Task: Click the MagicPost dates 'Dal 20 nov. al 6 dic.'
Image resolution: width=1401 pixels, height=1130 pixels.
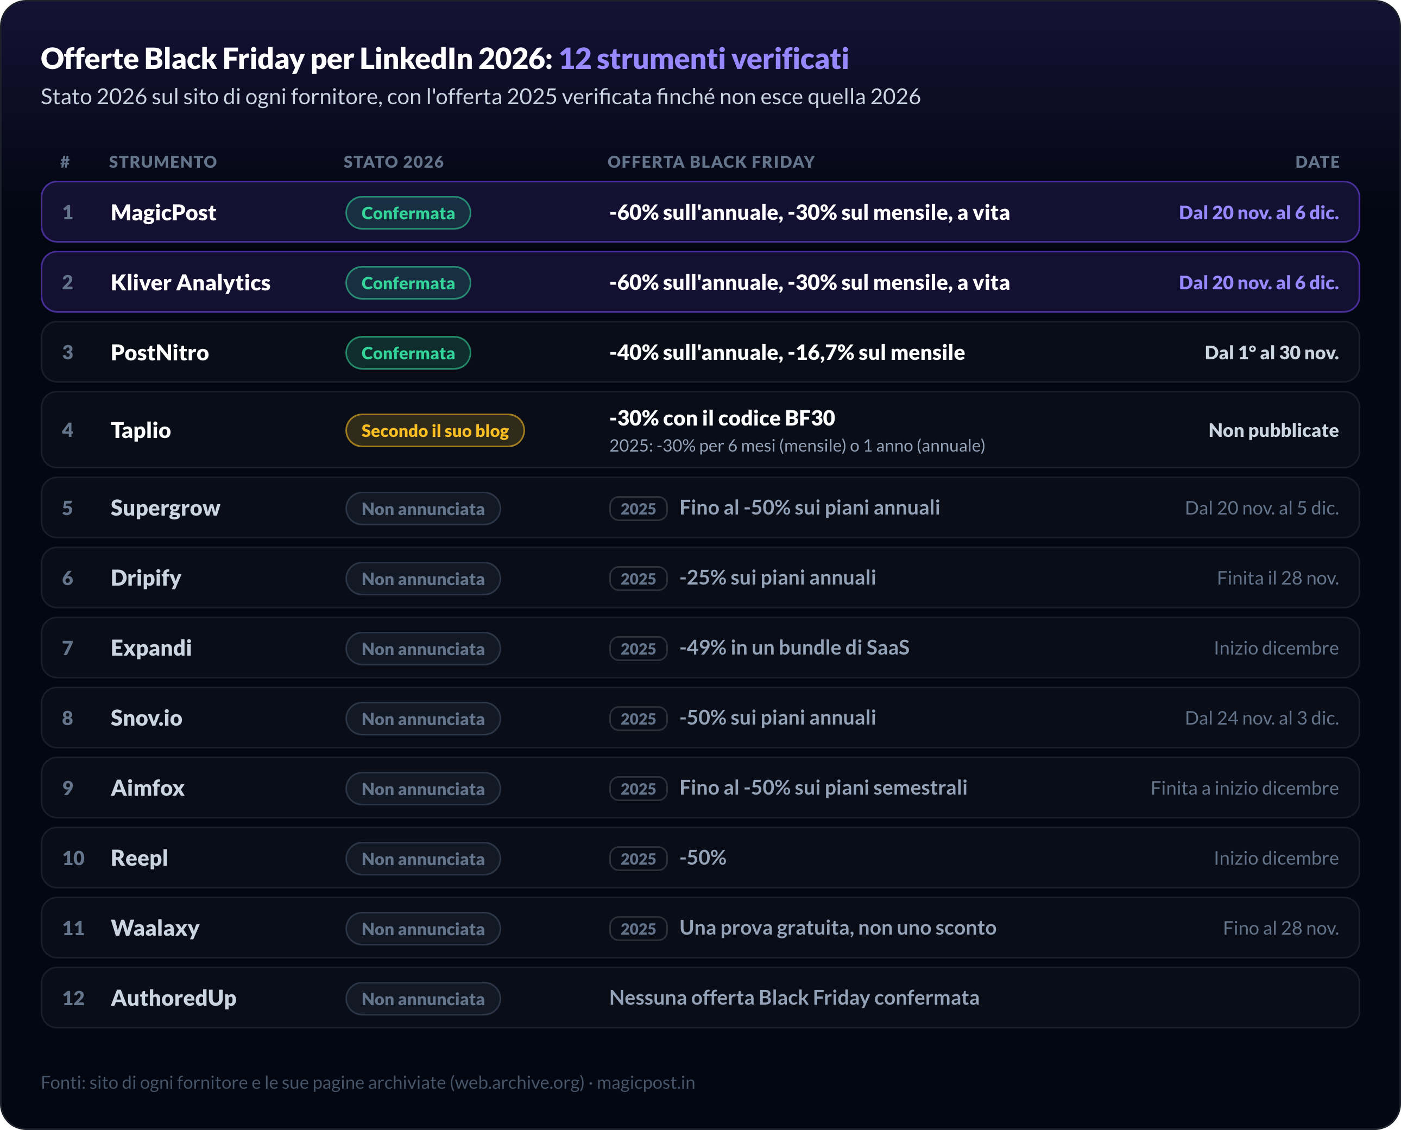Action: click(1258, 212)
